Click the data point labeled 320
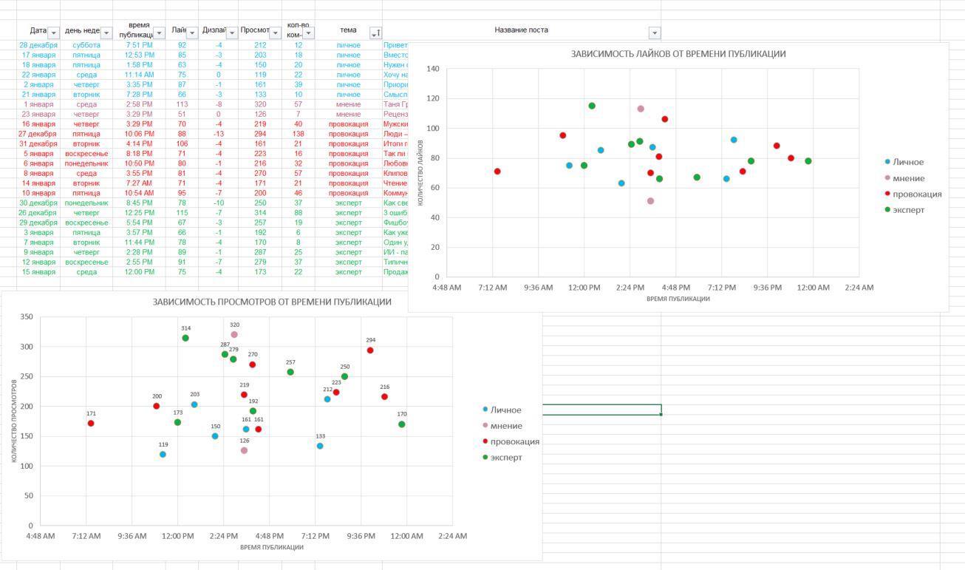Viewport: 965px width, 570px height. point(234,335)
